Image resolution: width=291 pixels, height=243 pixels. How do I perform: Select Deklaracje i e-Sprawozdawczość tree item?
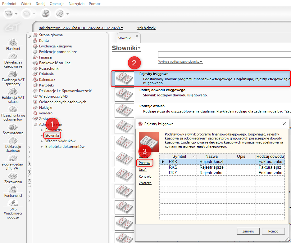coord(65,91)
